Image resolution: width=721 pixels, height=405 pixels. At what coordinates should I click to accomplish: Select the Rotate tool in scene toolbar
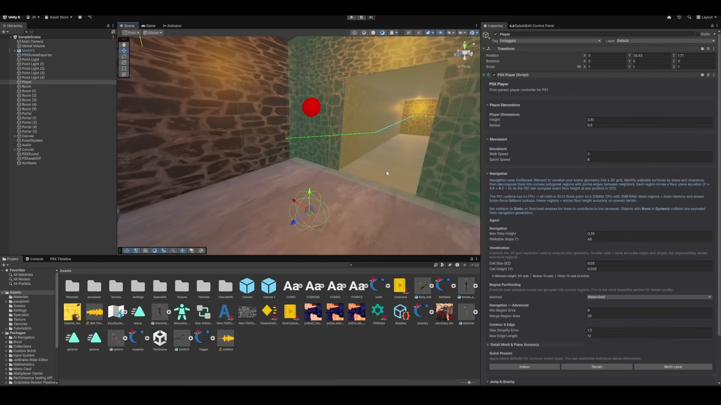(x=124, y=57)
